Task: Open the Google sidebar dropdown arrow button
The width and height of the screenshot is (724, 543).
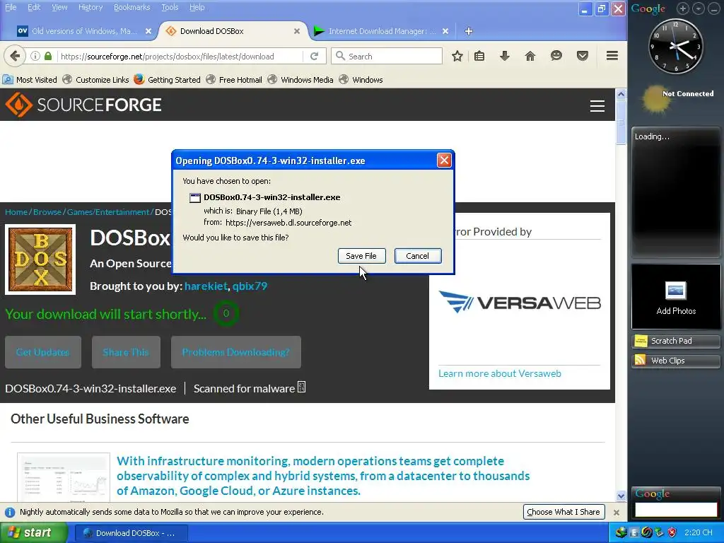Action: (x=699, y=8)
